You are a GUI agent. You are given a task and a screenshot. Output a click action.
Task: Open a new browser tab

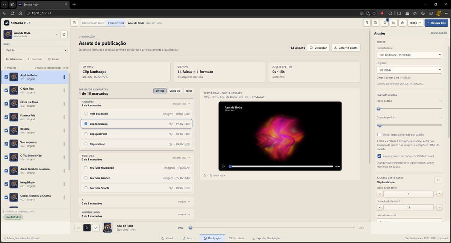pyautogui.click(x=74, y=5)
